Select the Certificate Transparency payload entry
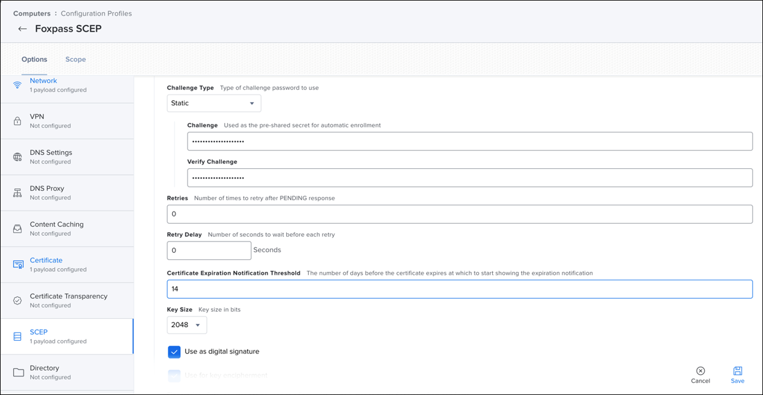 pyautogui.click(x=67, y=300)
